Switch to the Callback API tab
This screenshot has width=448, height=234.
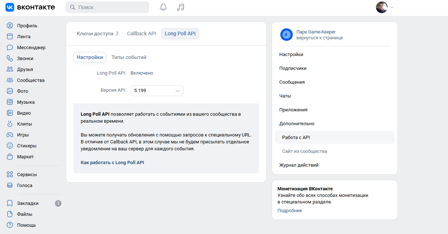coord(141,33)
